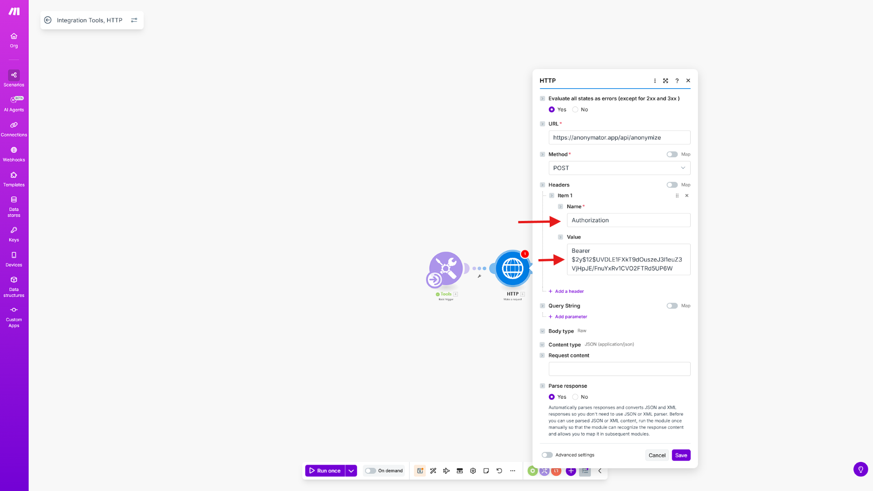
Task: Click the Add a header link
Action: (x=566, y=291)
